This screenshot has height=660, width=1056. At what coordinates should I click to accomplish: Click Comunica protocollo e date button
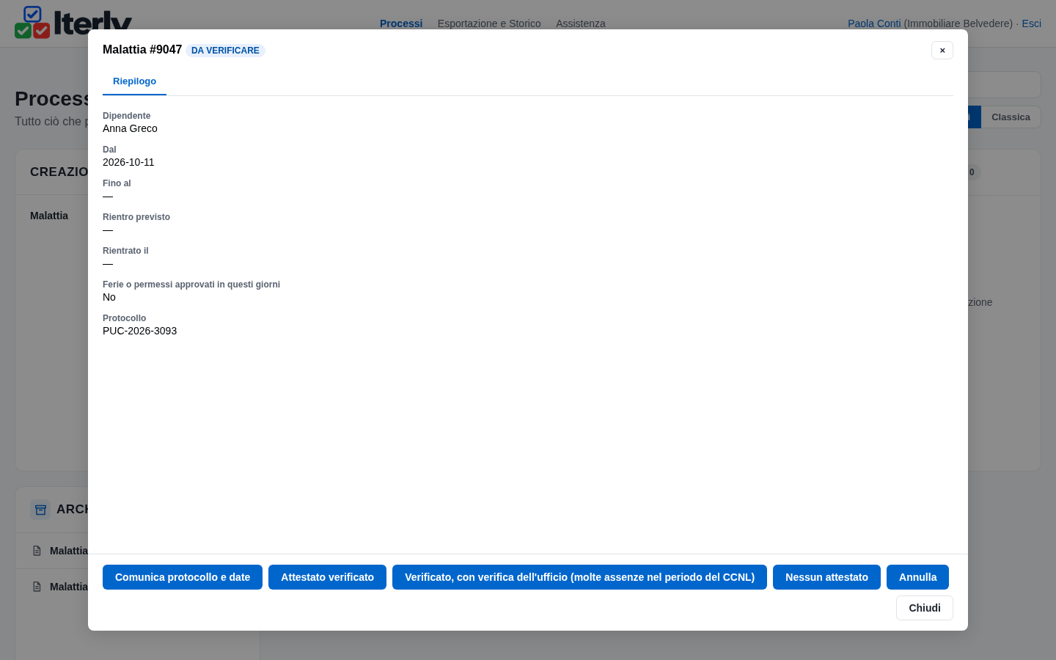pyautogui.click(x=183, y=577)
